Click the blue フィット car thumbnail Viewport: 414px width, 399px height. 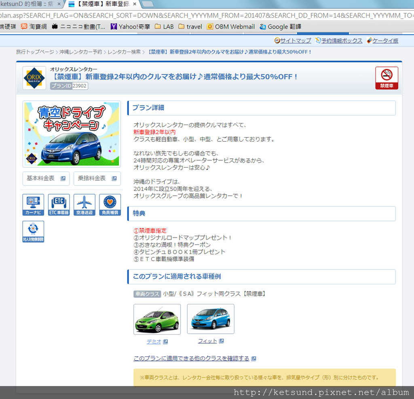coord(211,319)
